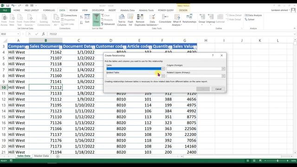Click the Save icon in quick access toolbar
The width and height of the screenshot is (297, 167).
7,6
